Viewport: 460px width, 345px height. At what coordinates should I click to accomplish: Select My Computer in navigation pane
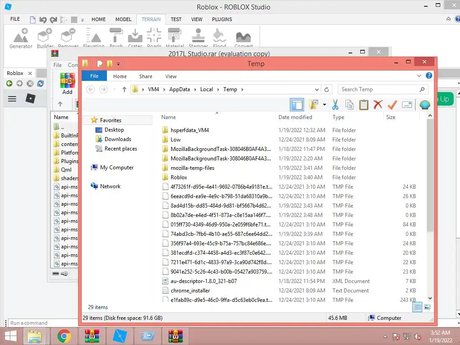click(112, 168)
